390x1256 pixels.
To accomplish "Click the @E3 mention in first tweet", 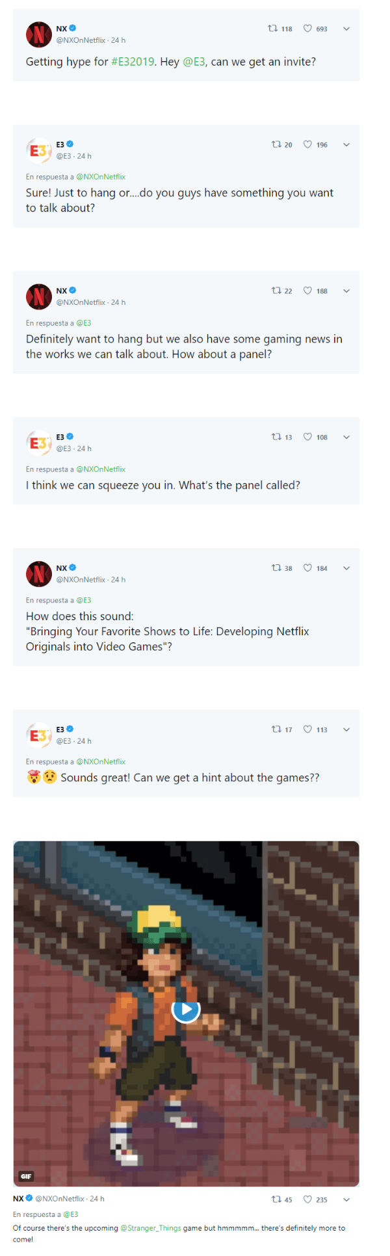I will pos(194,62).
